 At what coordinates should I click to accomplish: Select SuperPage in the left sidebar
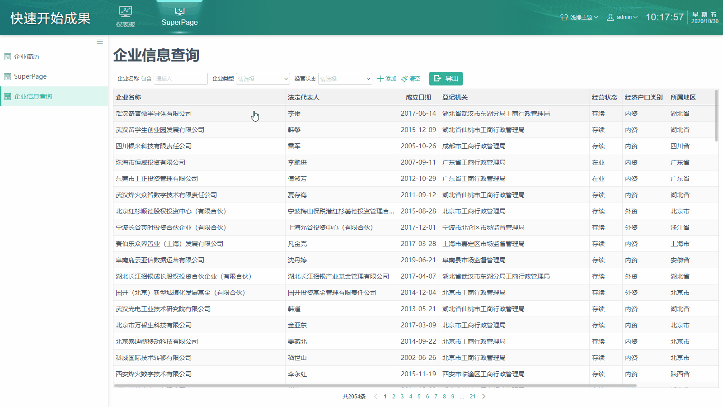point(29,76)
